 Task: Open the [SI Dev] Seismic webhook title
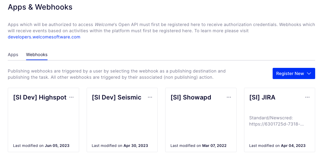tap(116, 98)
